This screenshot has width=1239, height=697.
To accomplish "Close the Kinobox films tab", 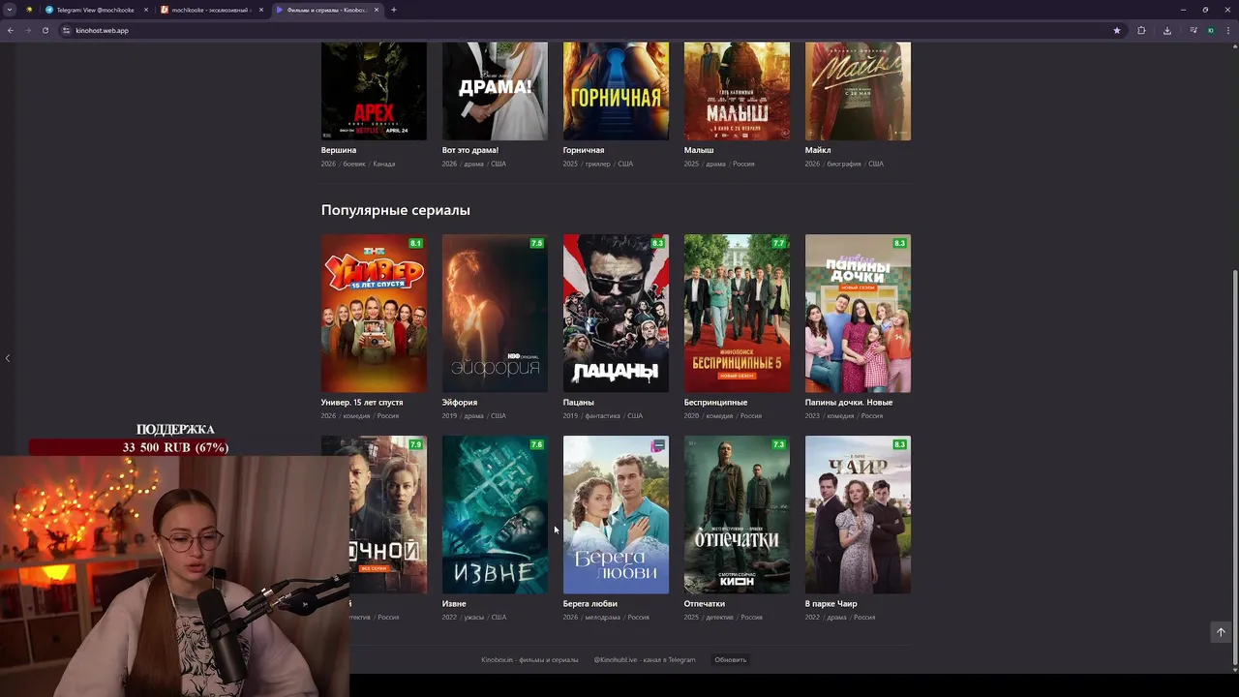I will pyautogui.click(x=377, y=10).
